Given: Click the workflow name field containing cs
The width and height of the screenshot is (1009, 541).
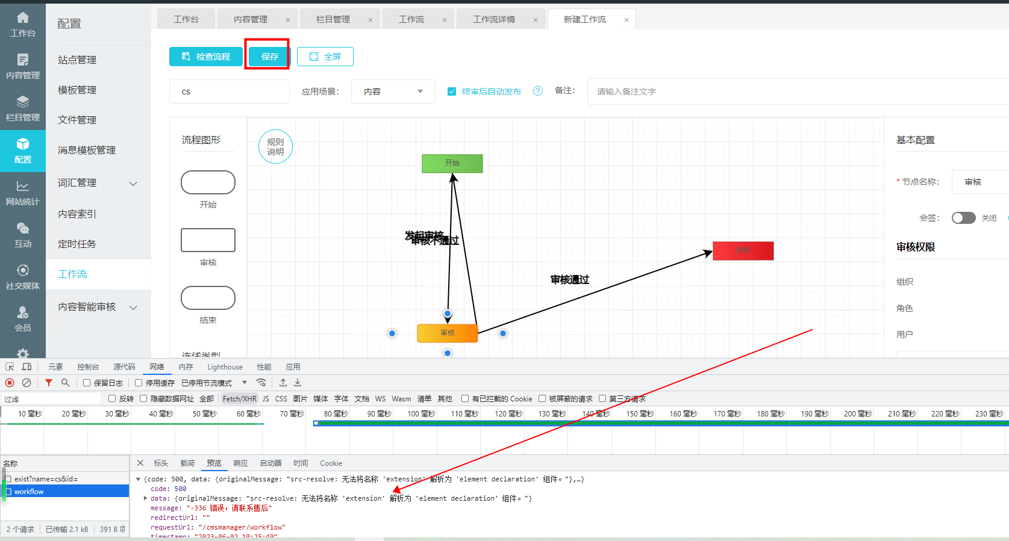Looking at the screenshot, I should (230, 91).
